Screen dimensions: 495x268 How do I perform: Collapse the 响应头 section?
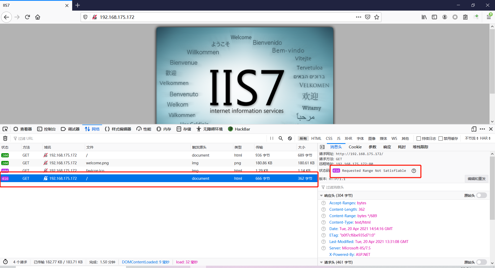tap(321, 196)
